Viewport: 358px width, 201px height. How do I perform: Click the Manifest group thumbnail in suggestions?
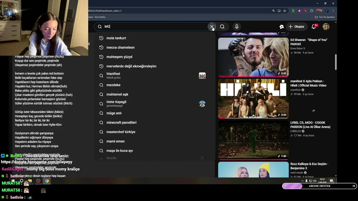(x=202, y=76)
